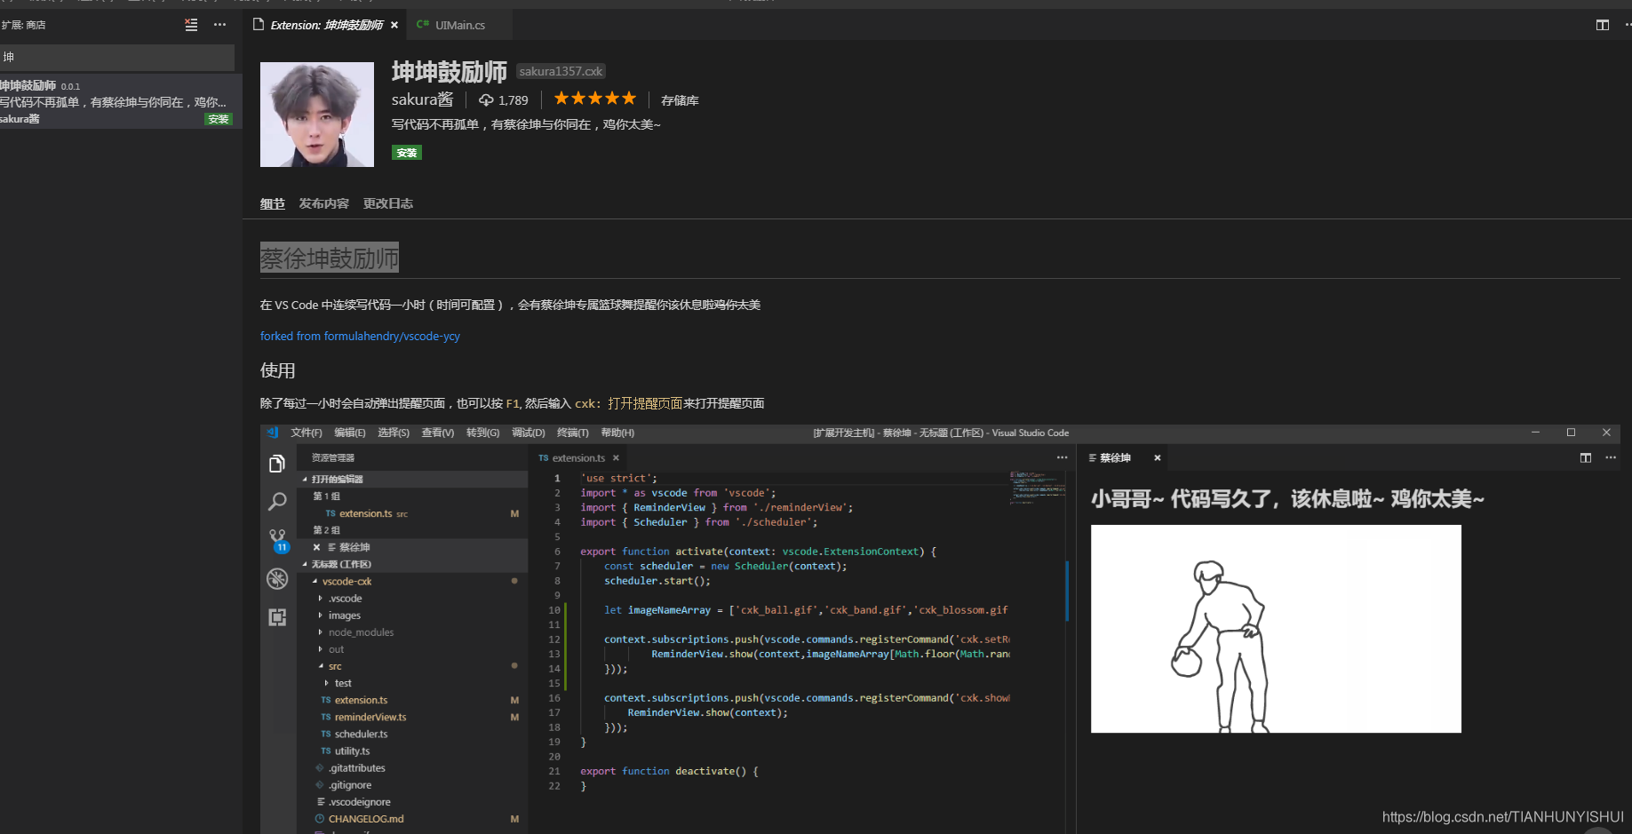Viewport: 1632px width, 834px height.
Task: Open more actions in the 蔡徐坤 panel
Action: click(1611, 458)
